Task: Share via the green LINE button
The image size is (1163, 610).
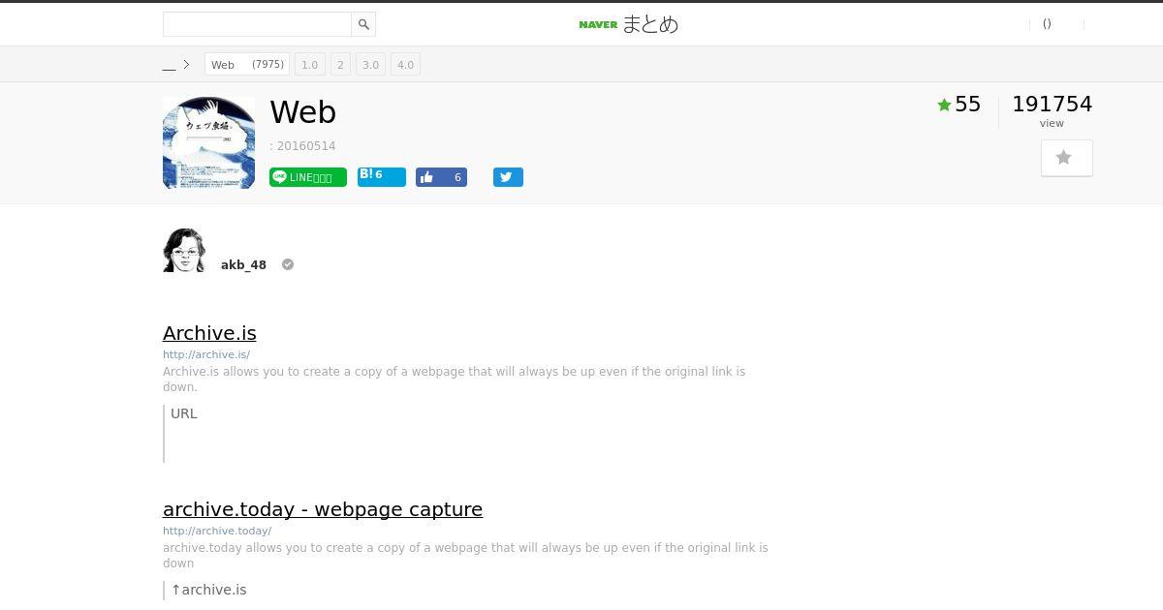Action: [308, 177]
